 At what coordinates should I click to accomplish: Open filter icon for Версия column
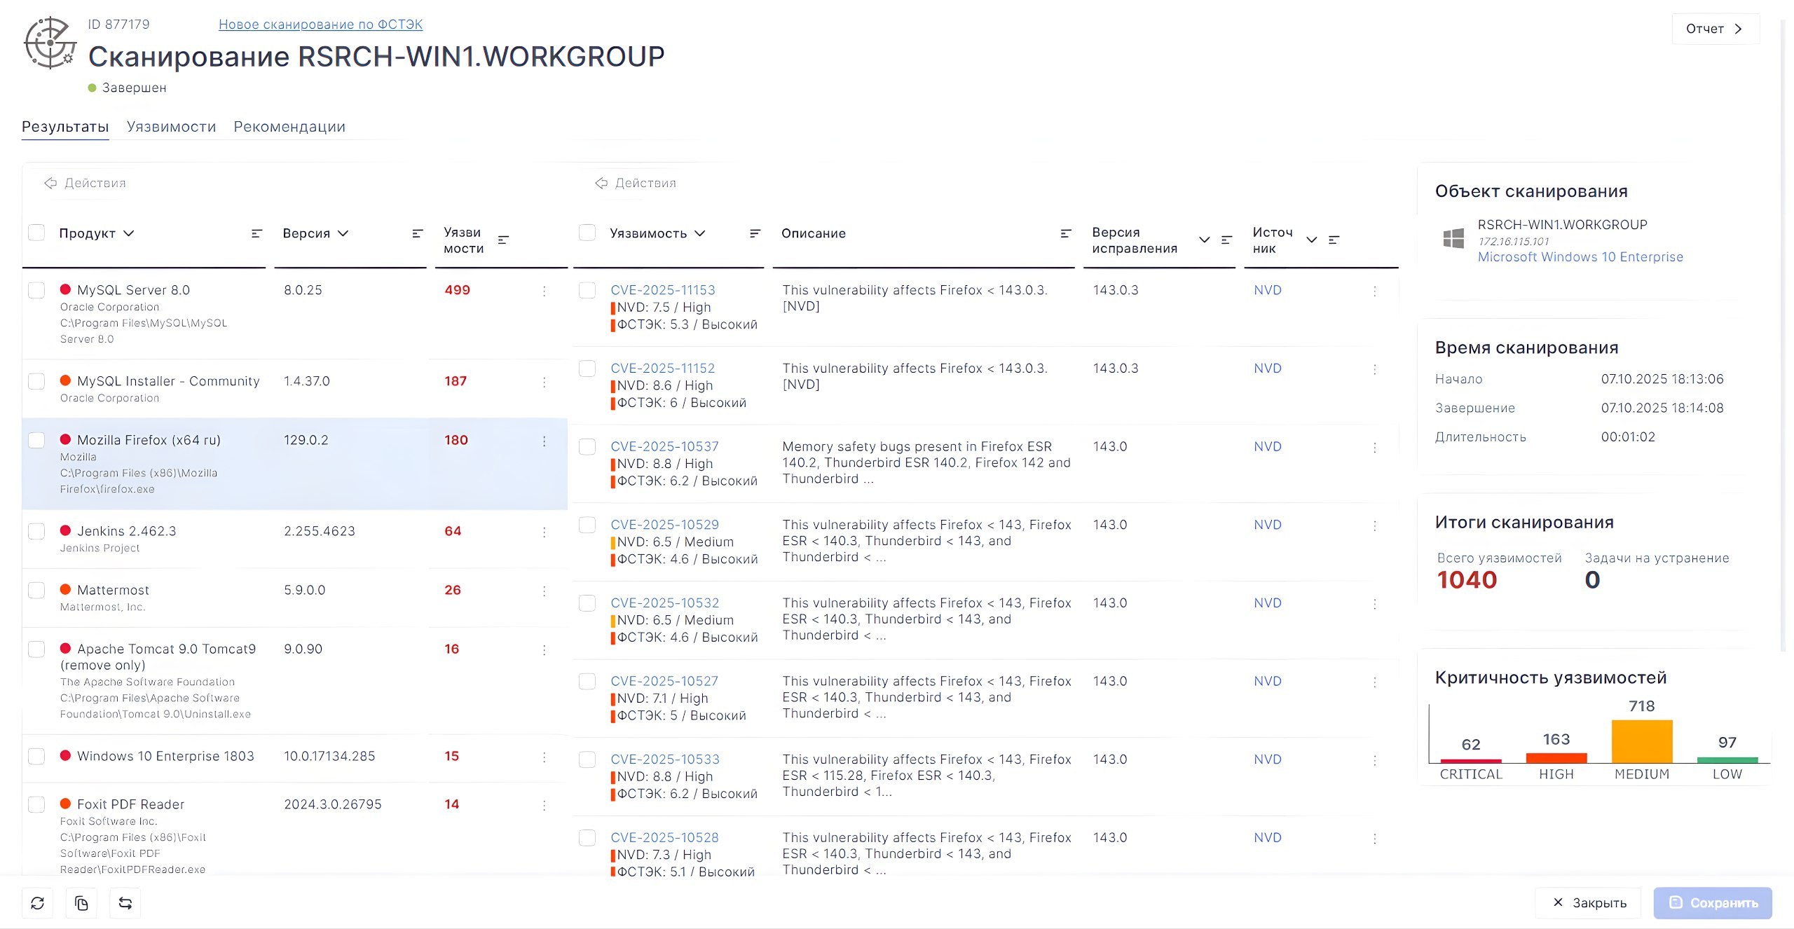pyautogui.click(x=417, y=233)
